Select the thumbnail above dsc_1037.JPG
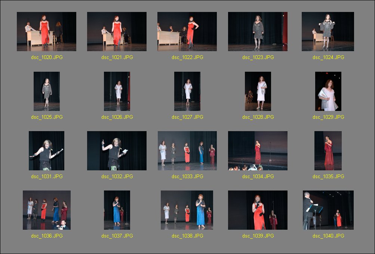 tap(117, 210)
